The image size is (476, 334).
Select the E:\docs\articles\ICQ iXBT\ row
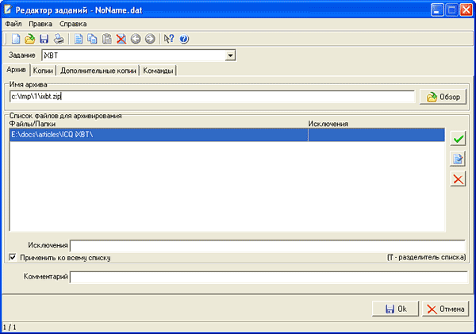pyautogui.click(x=227, y=135)
